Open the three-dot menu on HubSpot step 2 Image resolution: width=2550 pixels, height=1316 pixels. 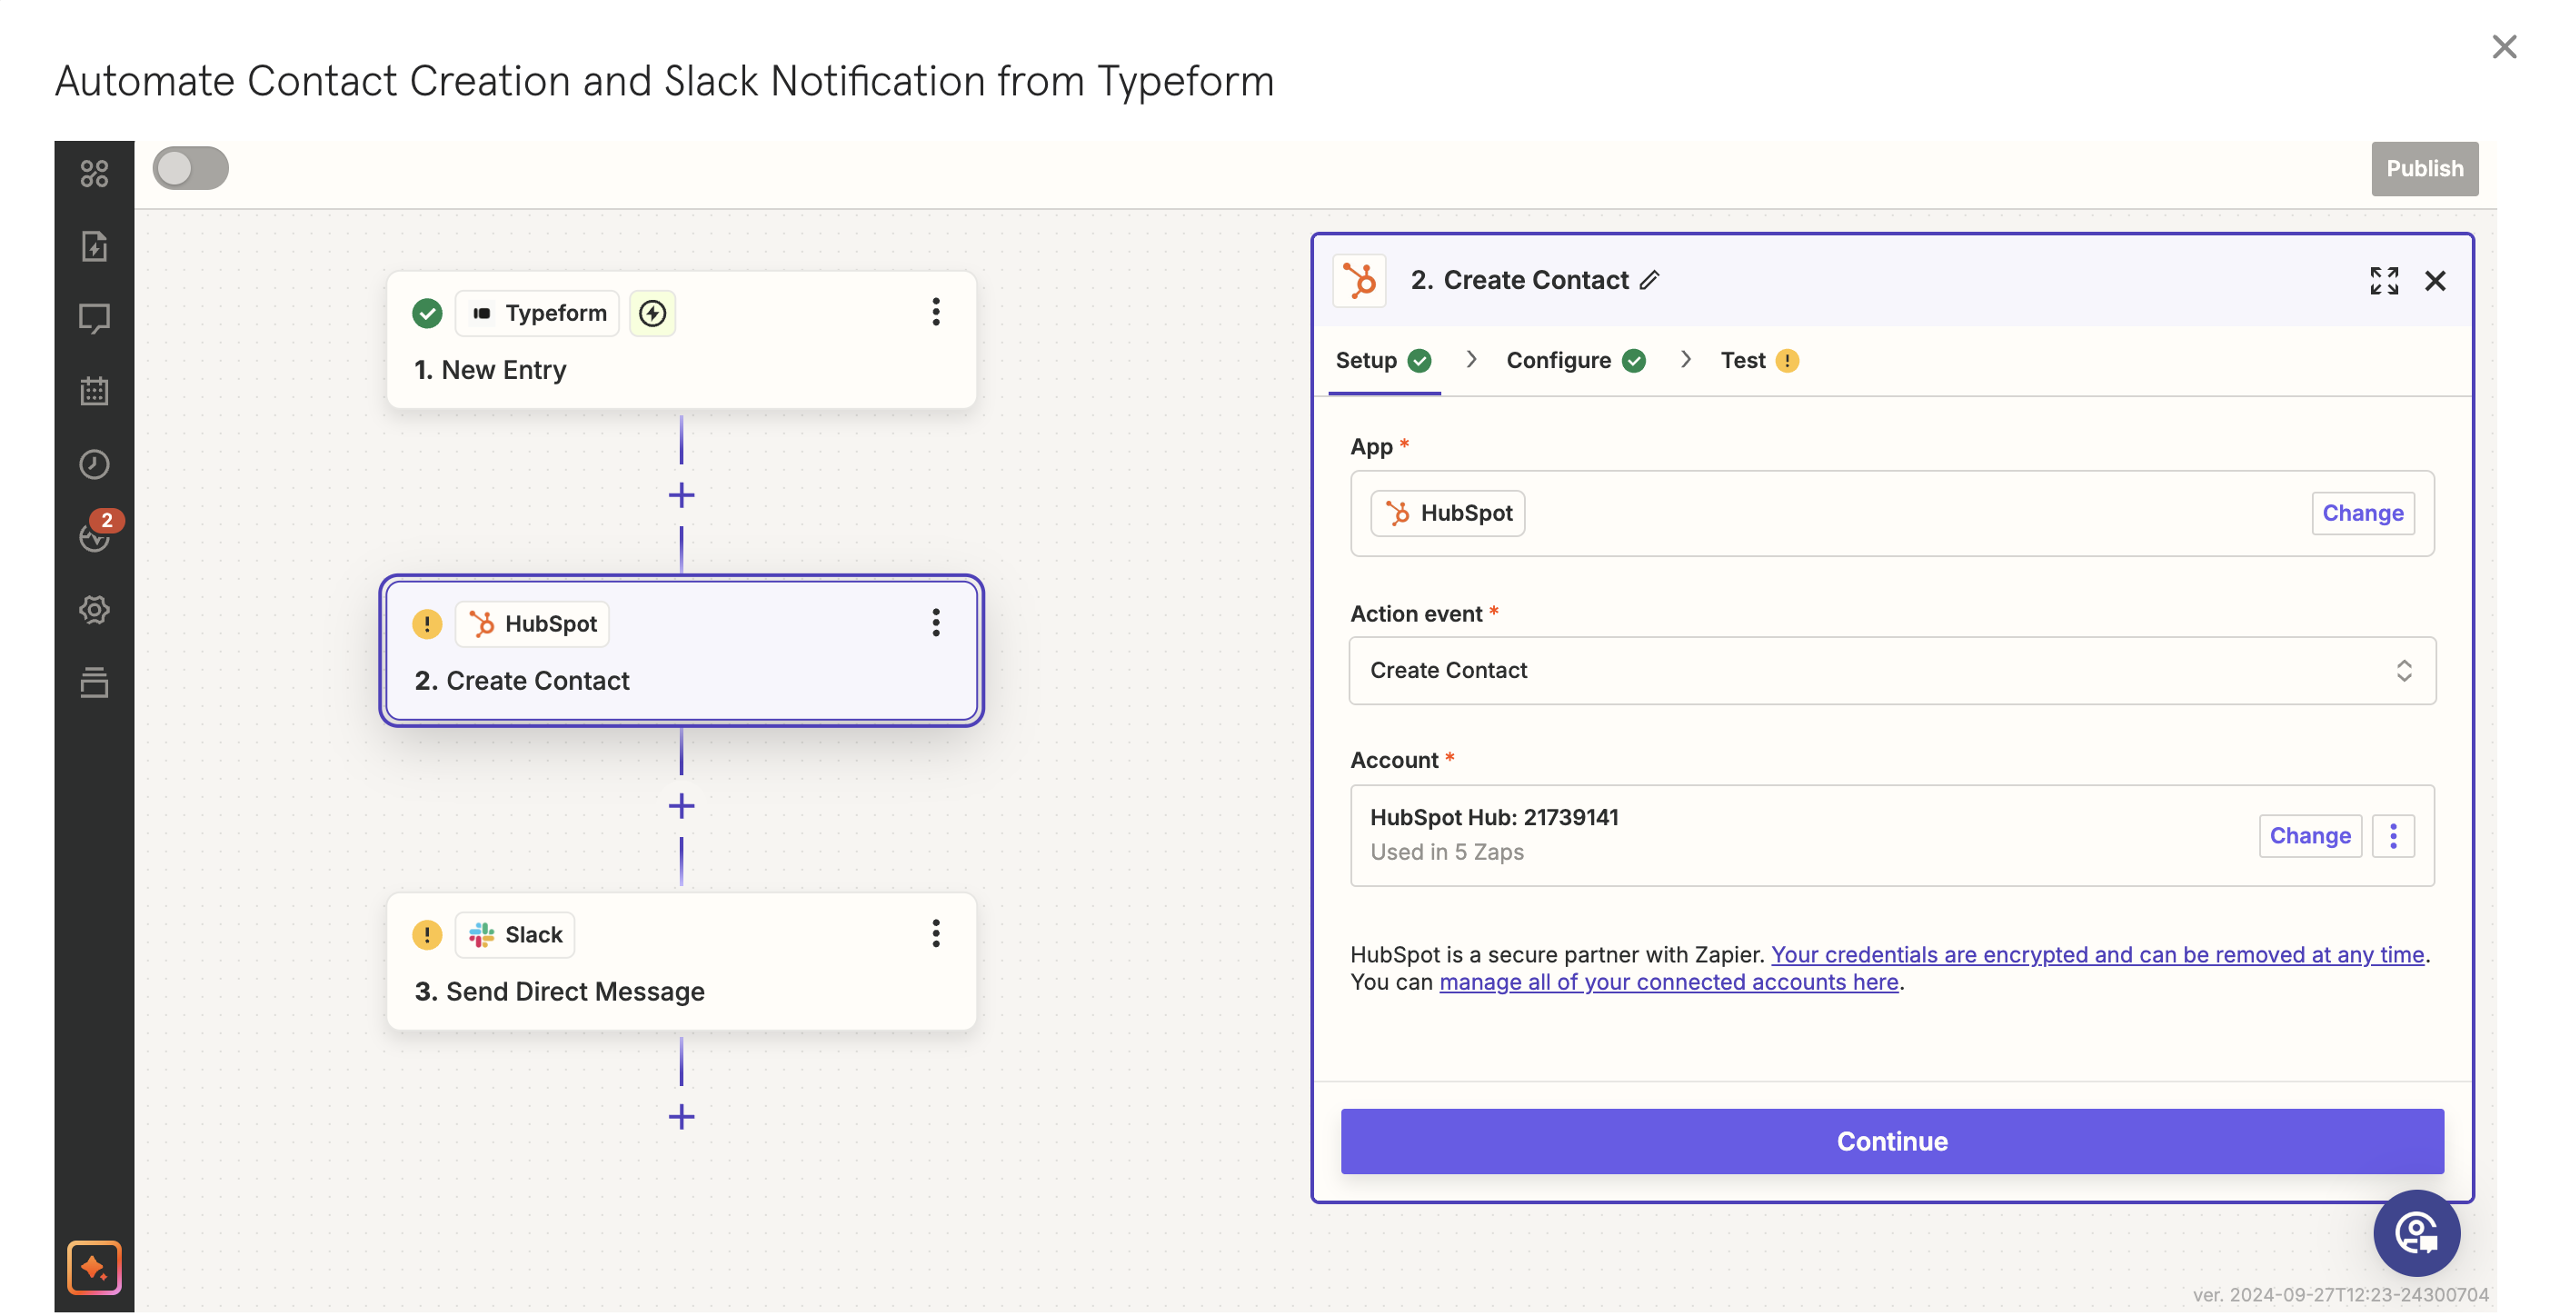[932, 623]
